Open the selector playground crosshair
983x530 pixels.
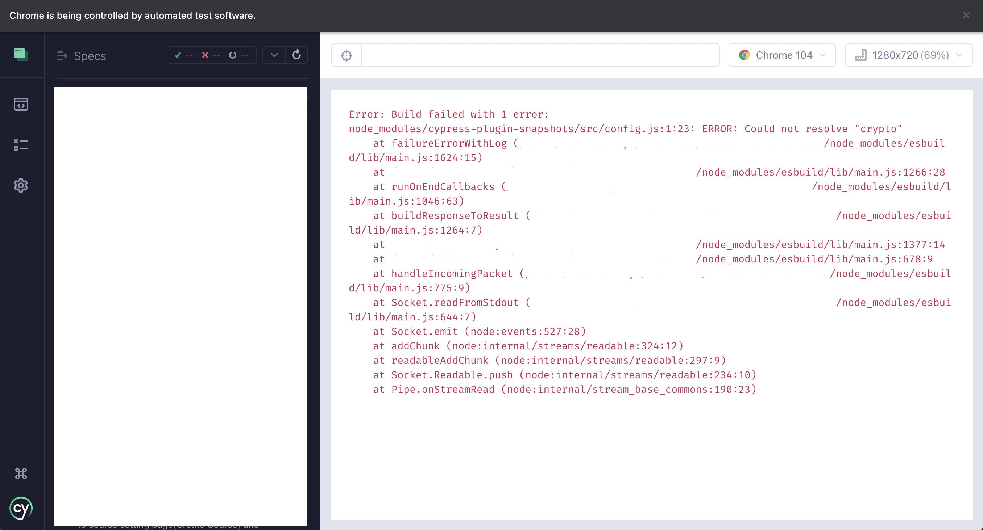click(346, 56)
